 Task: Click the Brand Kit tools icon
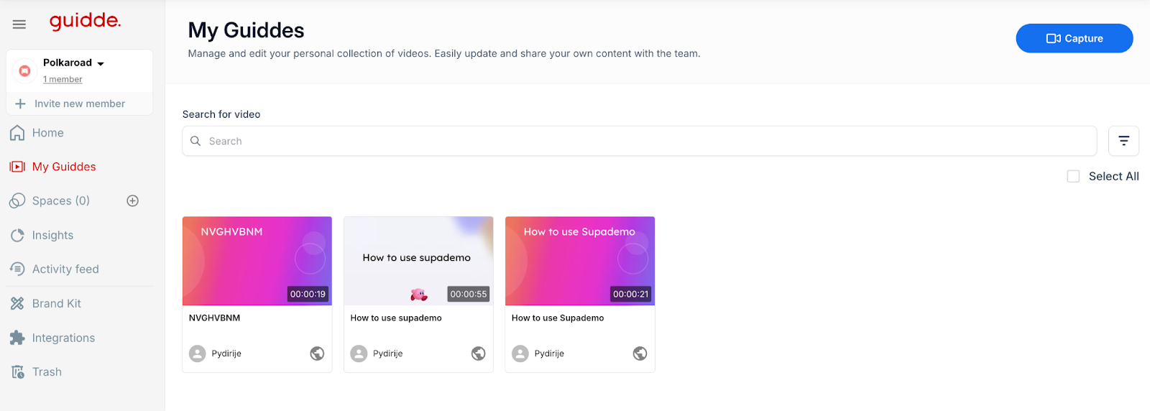coord(17,303)
